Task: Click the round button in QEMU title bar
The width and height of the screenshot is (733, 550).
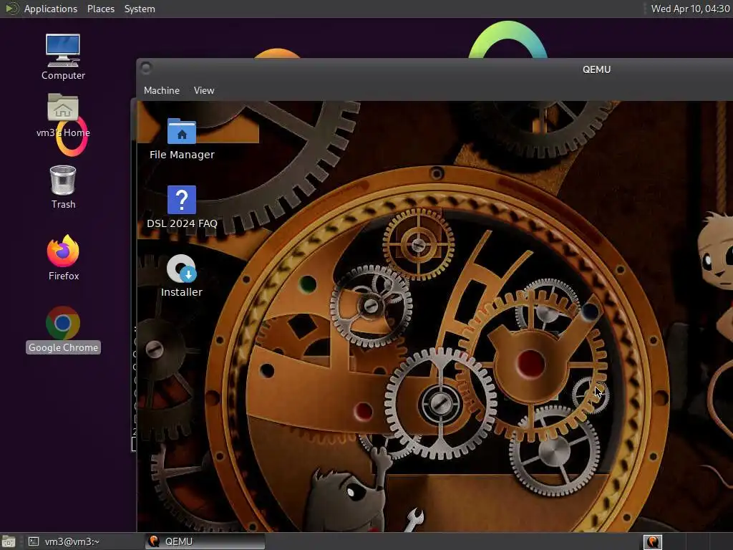Action: 146,68
